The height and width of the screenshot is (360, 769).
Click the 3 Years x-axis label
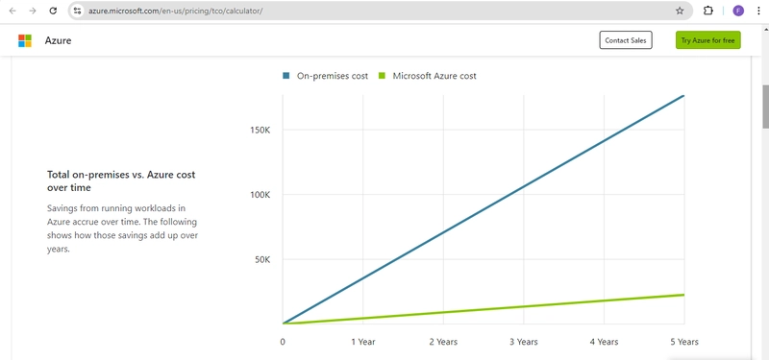(x=524, y=342)
